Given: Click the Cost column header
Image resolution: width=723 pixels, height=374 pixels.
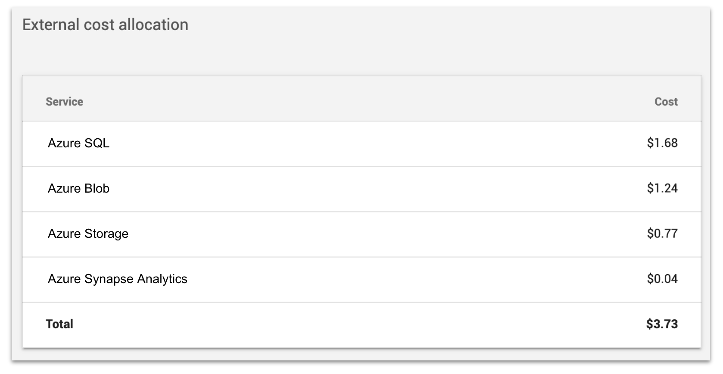Looking at the screenshot, I should point(666,102).
